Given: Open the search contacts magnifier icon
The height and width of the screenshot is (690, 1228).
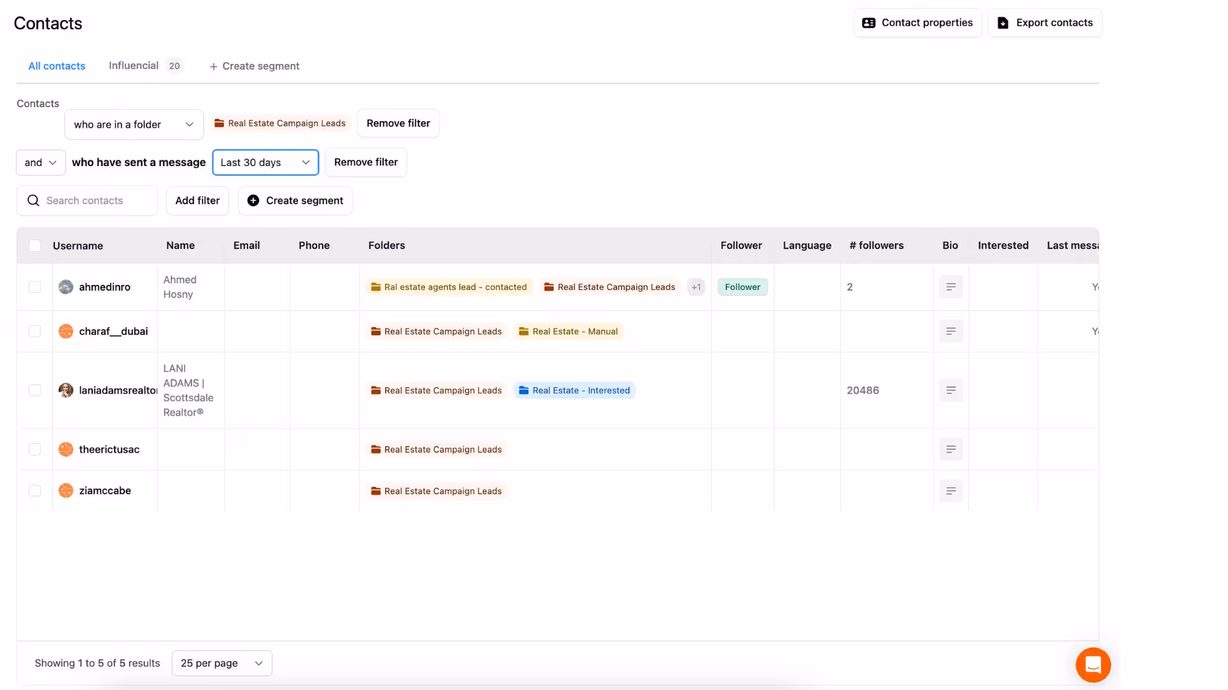Looking at the screenshot, I should point(33,201).
